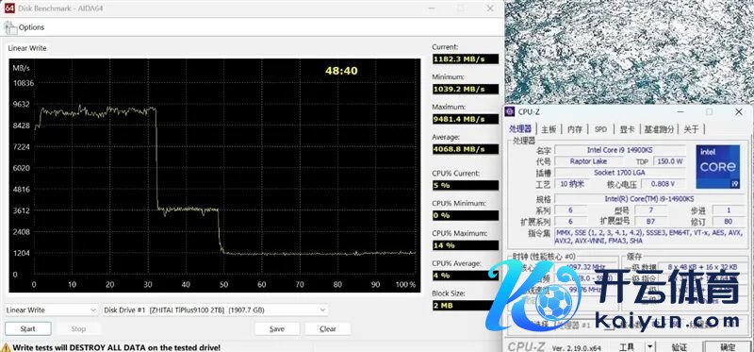
Task: Click the 工具 button in CPU-Z
Action: [x=627, y=346]
